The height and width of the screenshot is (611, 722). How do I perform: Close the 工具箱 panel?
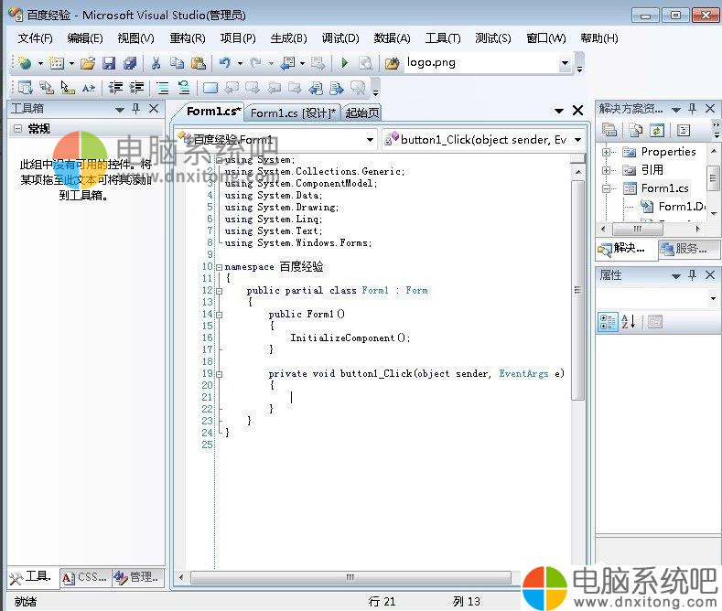(154, 109)
